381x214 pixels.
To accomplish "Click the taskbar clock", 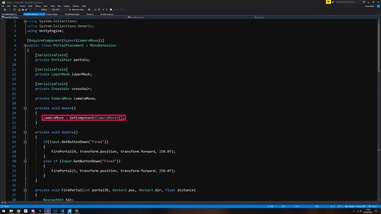I will click(368, 211).
